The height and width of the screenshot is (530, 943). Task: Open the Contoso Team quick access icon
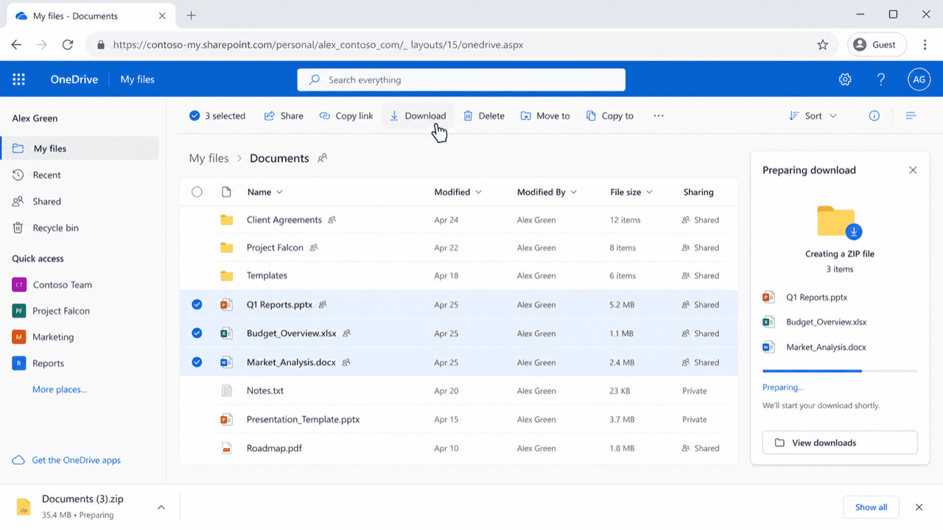coord(19,285)
